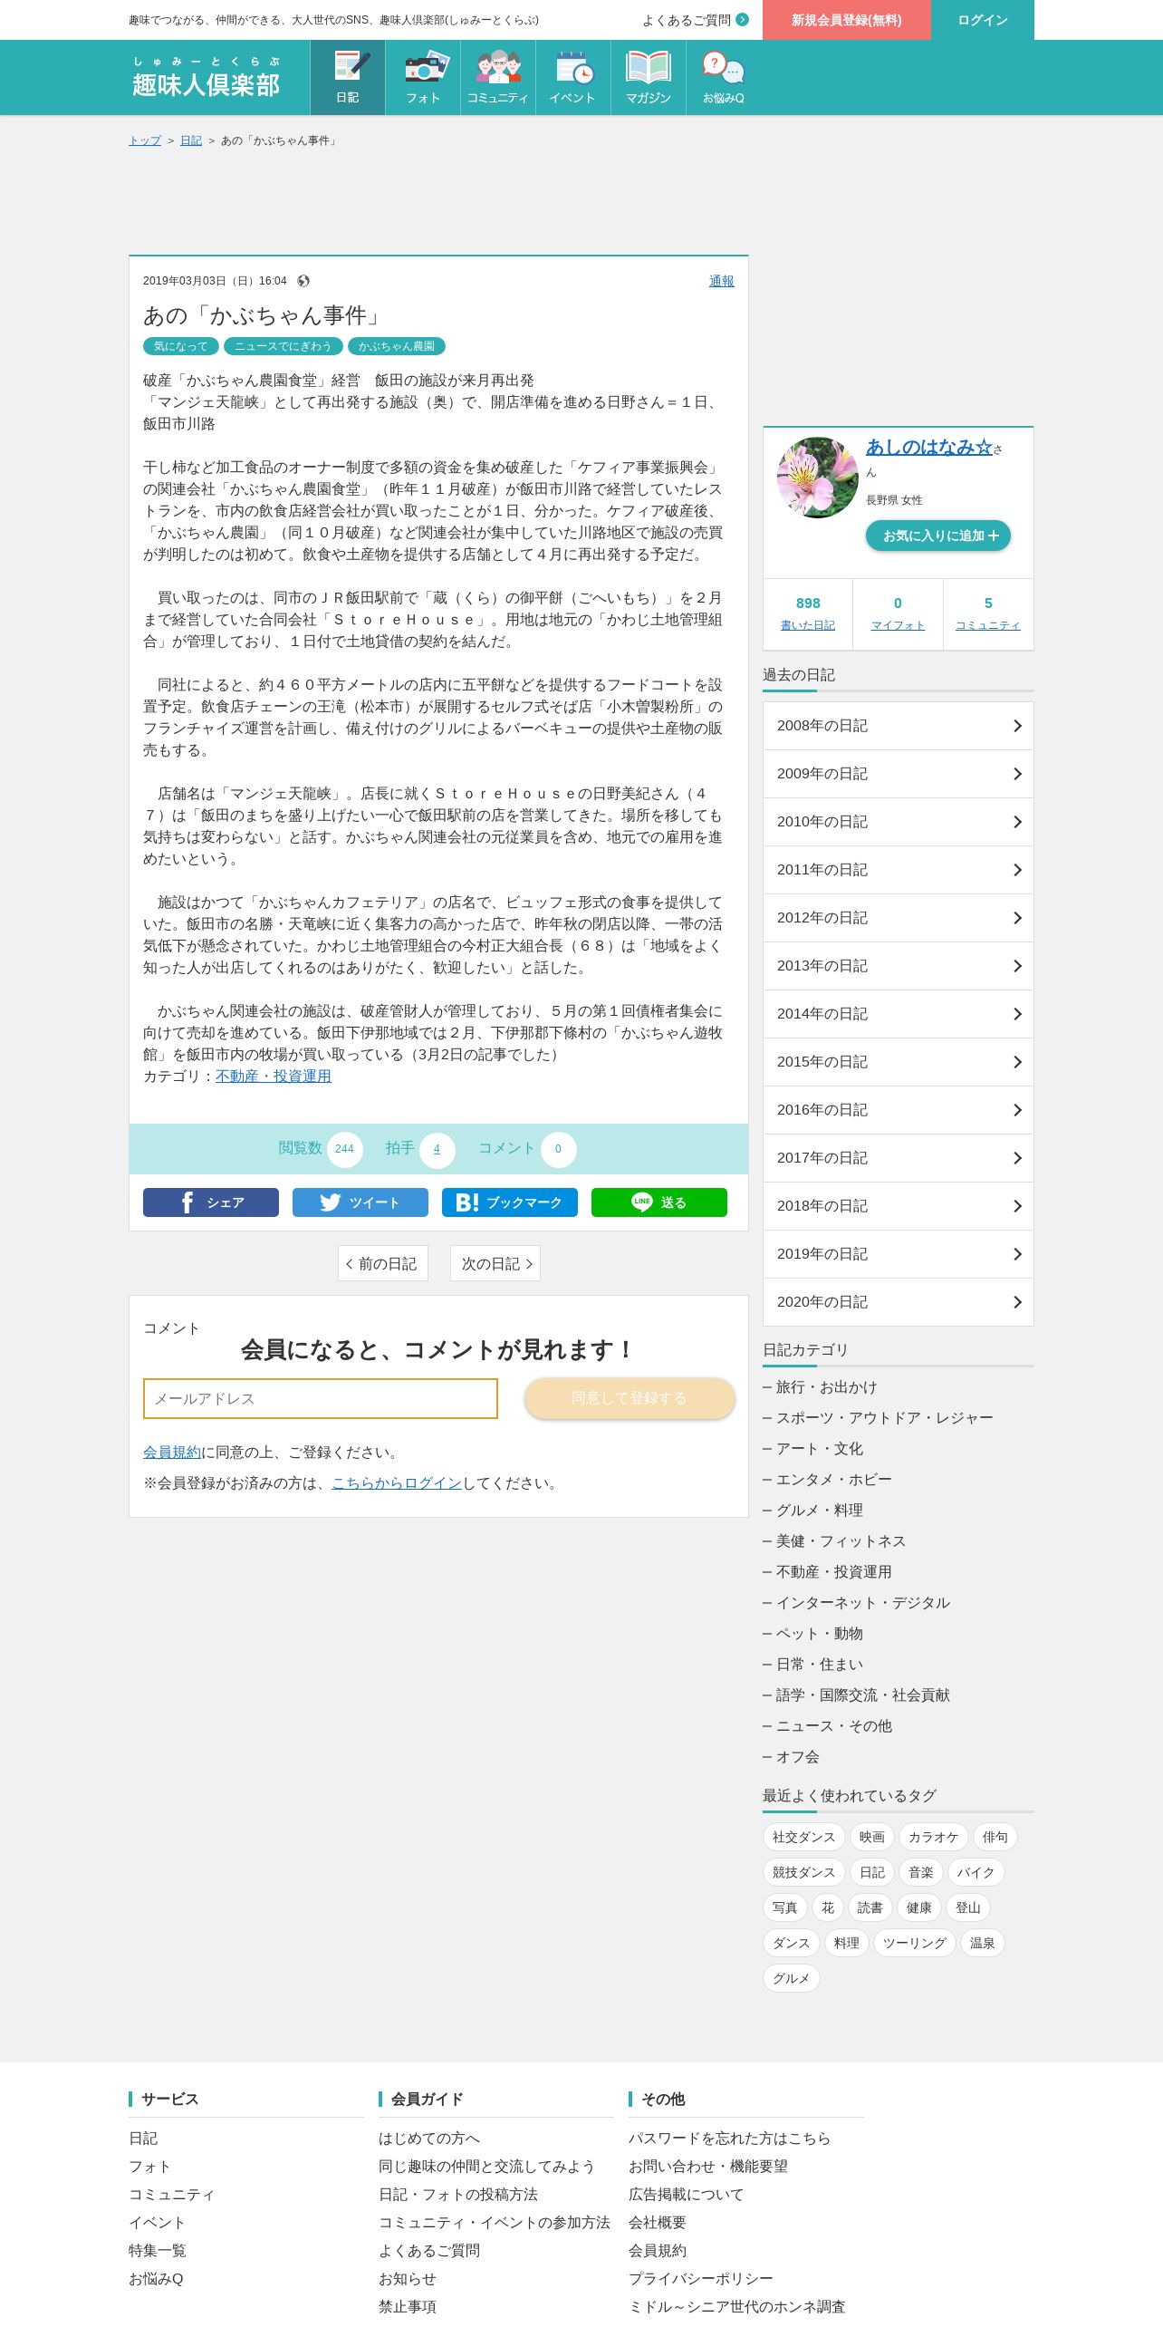
Task: Select the 社交ダンス tag
Action: coord(803,1837)
